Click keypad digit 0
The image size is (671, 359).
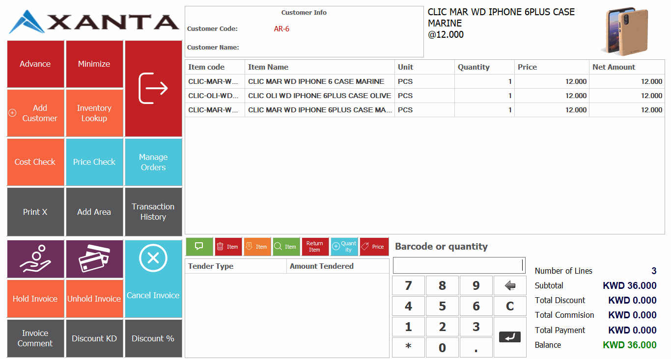[442, 347]
